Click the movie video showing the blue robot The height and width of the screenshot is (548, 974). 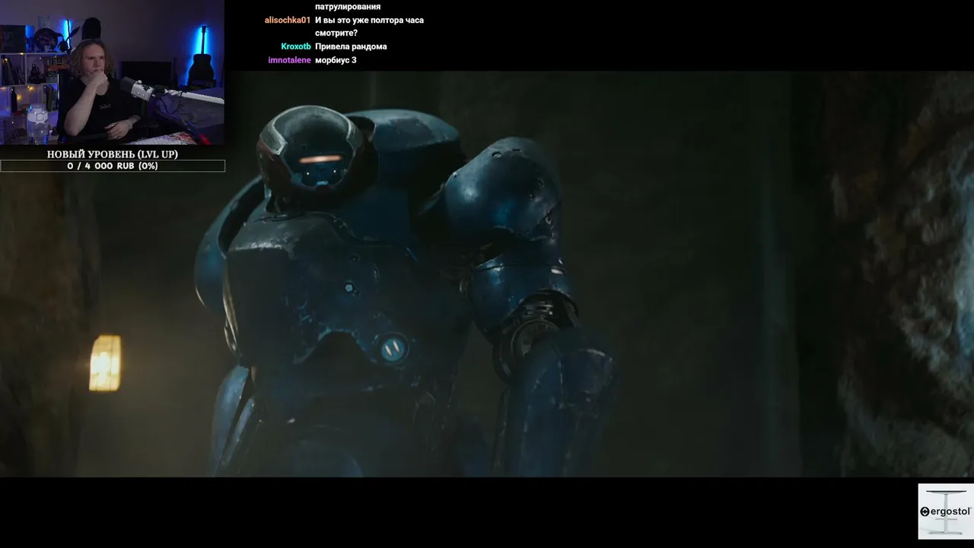click(x=487, y=274)
